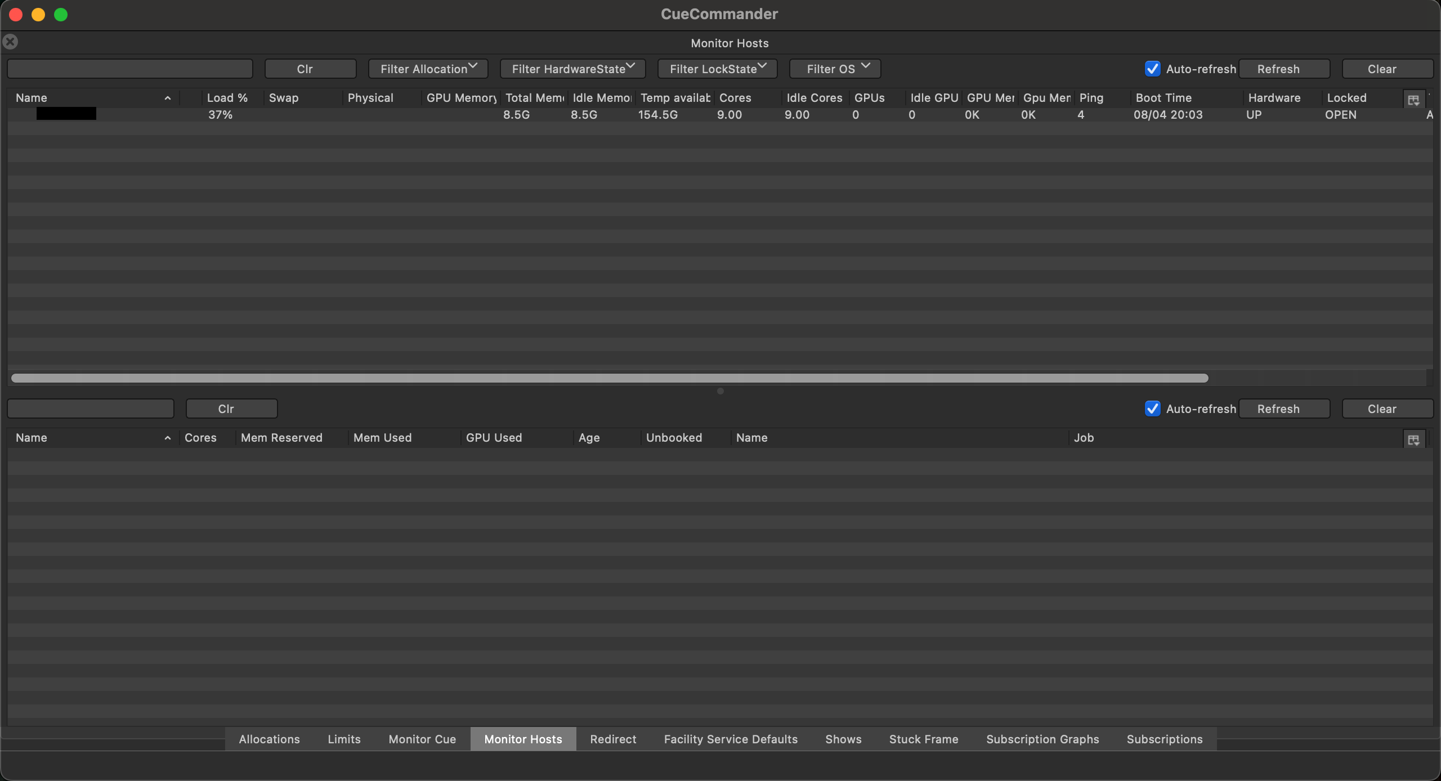The image size is (1441, 781).
Task: Click Ping column header
Action: coord(1102,98)
